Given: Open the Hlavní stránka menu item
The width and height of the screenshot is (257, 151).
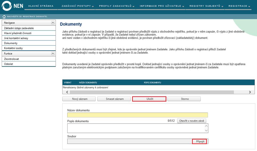Looking at the screenshot, I should (x=41, y=6).
